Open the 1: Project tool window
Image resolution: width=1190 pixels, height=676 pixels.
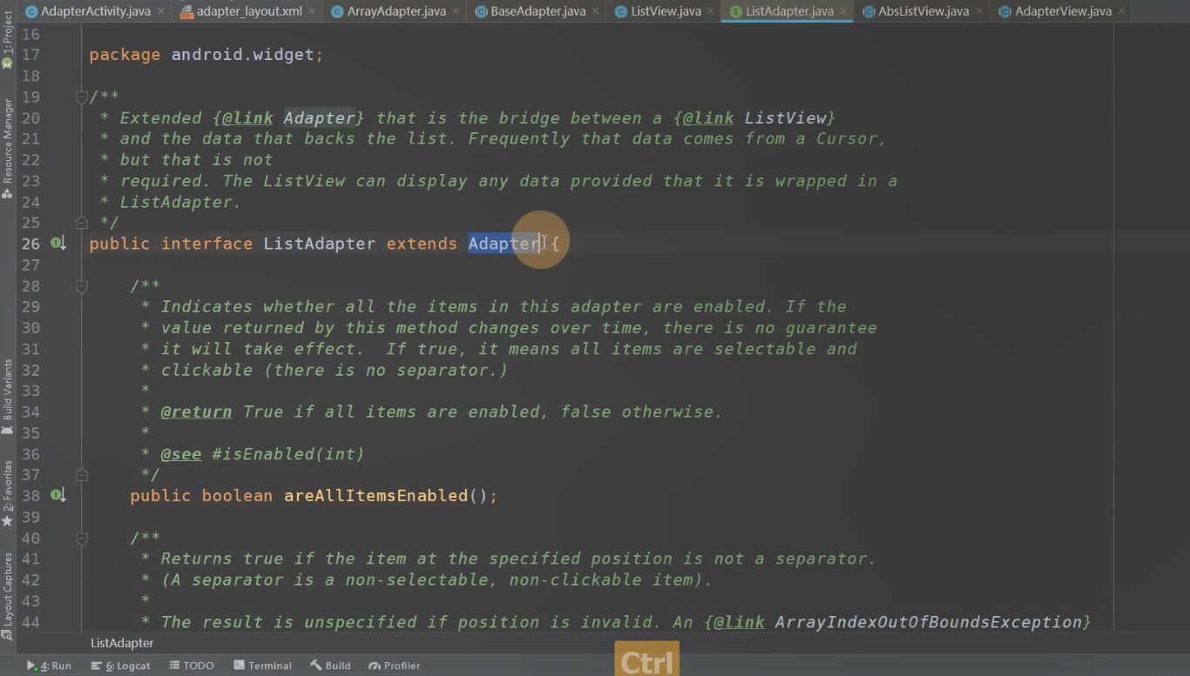tap(8, 39)
